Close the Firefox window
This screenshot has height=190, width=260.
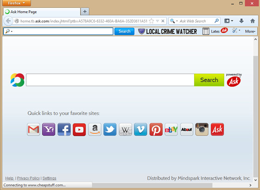click(252, 3)
